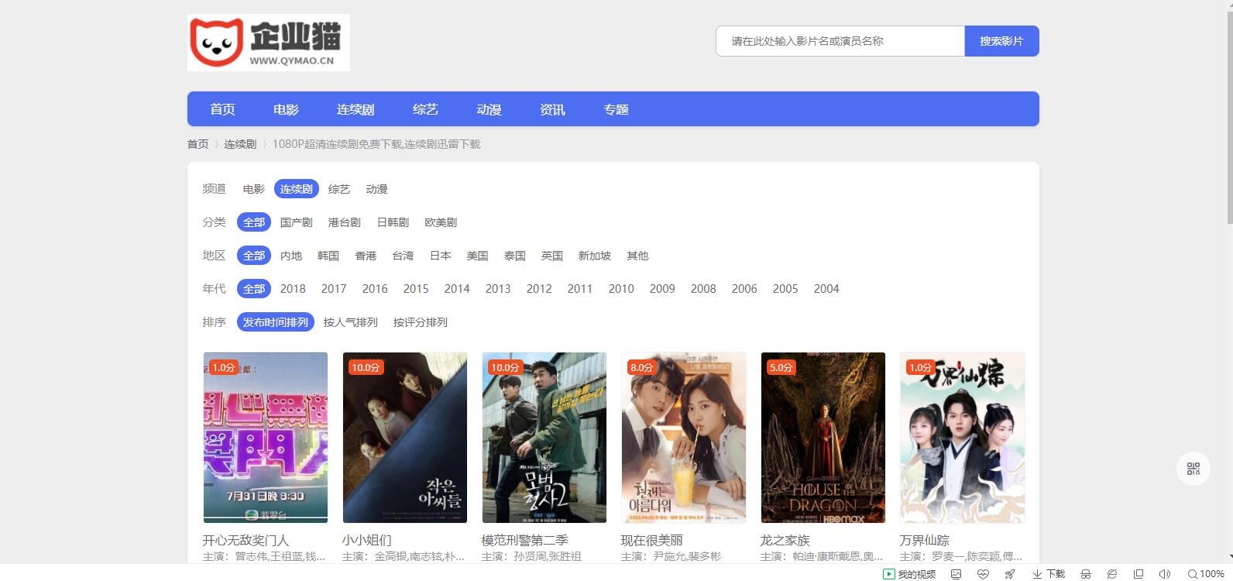Filter by year 2018
This screenshot has width=1233, height=581.
(x=292, y=289)
